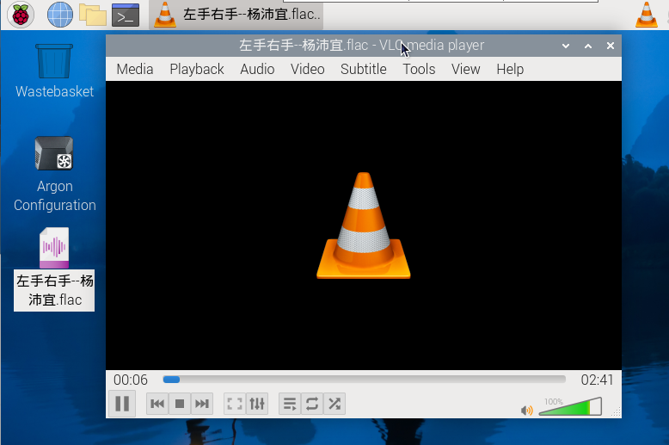Grab the window resize grip corner
The width and height of the screenshot is (669, 445).
click(616, 412)
